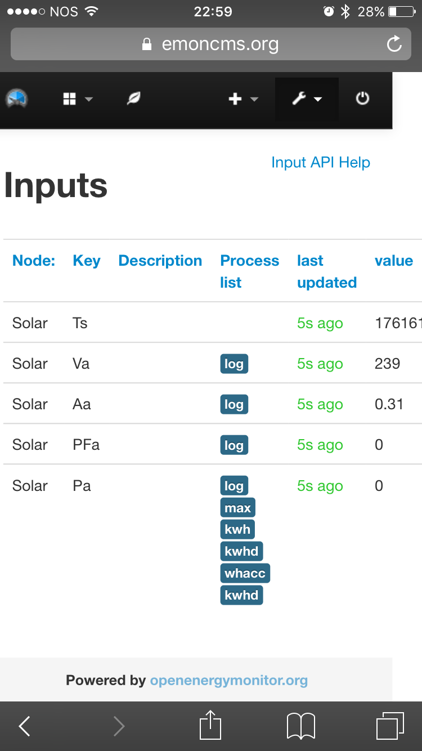Viewport: 422px width, 751px height.
Task: Tap the leaf icon in the navbar
Action: pos(133,99)
